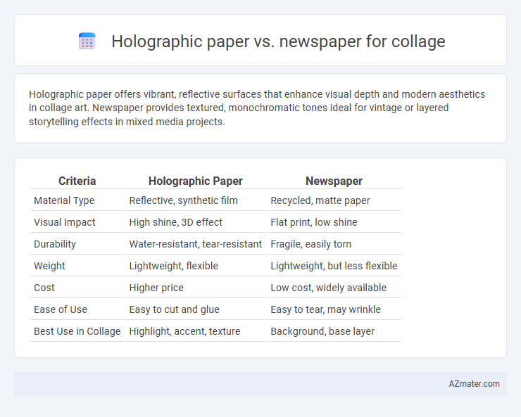Click the cell 'Background, base layer'
Screen dimensions: 521x417
pyautogui.click(x=322, y=331)
